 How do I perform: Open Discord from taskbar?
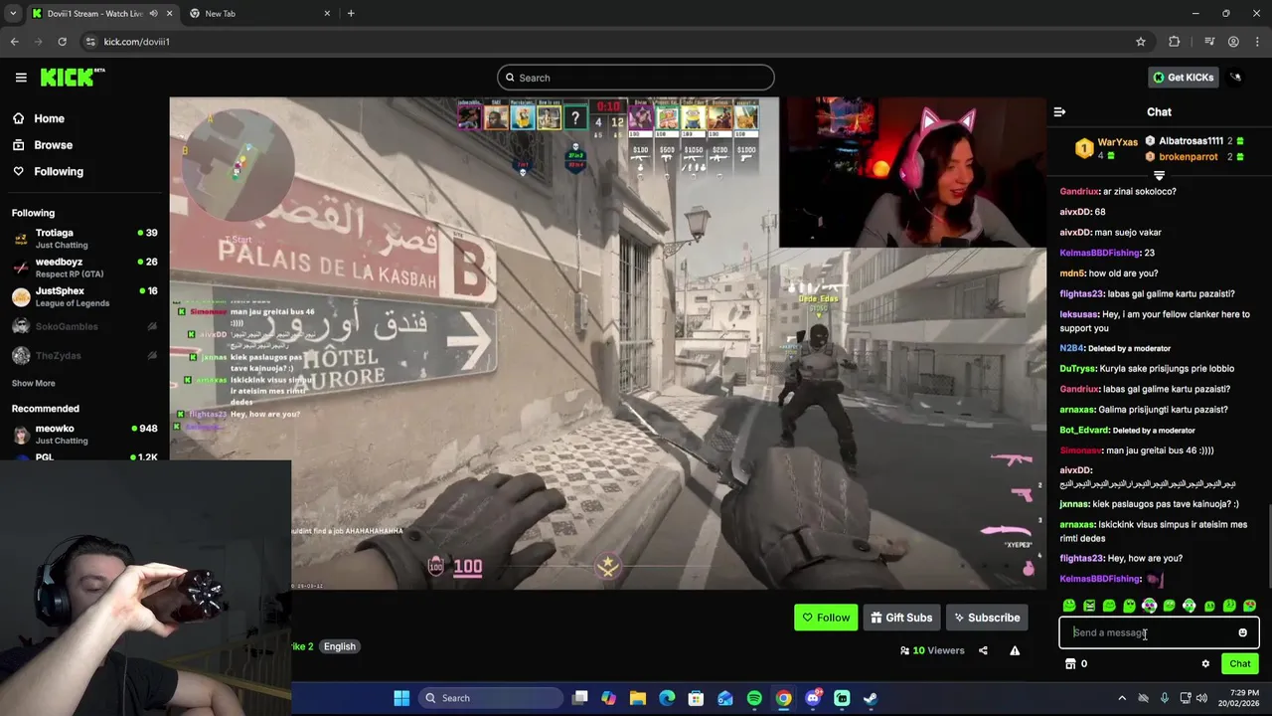click(813, 698)
